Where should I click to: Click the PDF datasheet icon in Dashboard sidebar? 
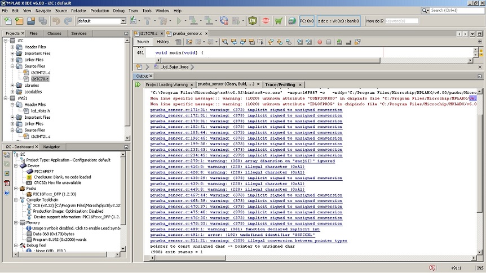(7, 184)
